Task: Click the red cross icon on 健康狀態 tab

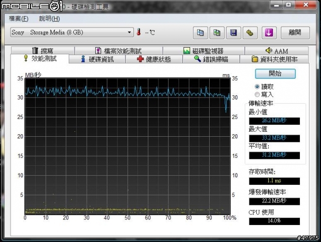Action: 140,59
